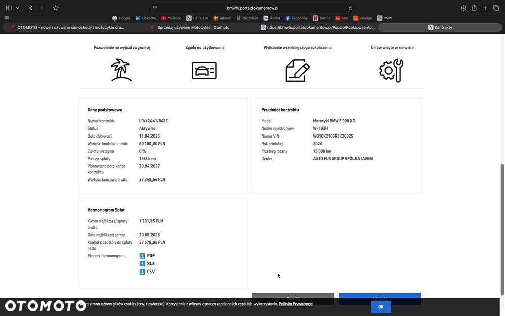Switch to the OTOMOTO nowe i używane tab
This screenshot has height=316, width=505.
tap(67, 27)
